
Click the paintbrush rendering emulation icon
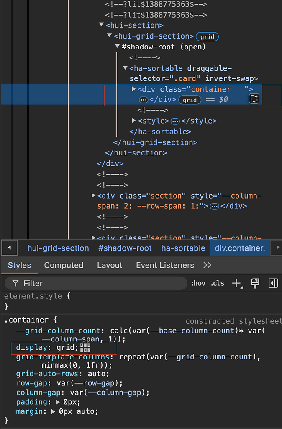point(255,283)
